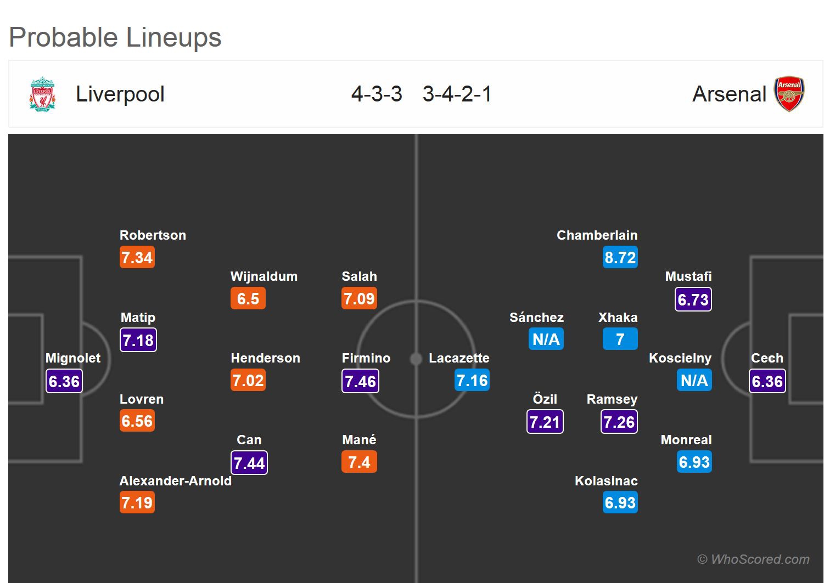
Task: Click Mané's 7.4 rating badge
Action: point(359,462)
